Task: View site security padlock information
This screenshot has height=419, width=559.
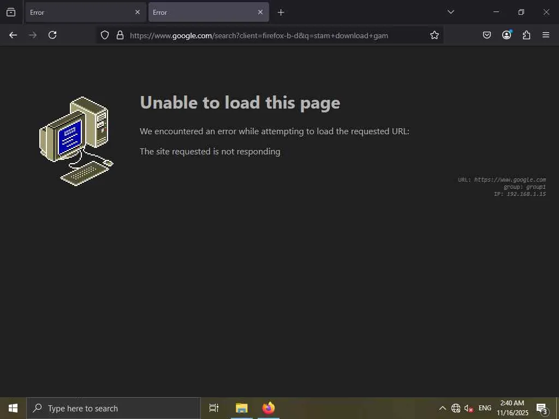Action: tap(120, 35)
